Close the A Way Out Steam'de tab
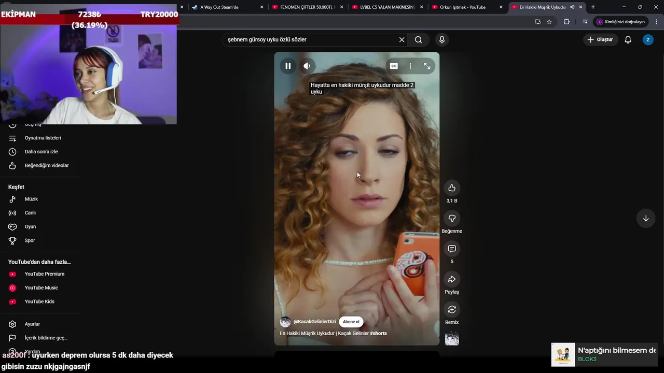Screen dimensions: 664x373 [261, 7]
